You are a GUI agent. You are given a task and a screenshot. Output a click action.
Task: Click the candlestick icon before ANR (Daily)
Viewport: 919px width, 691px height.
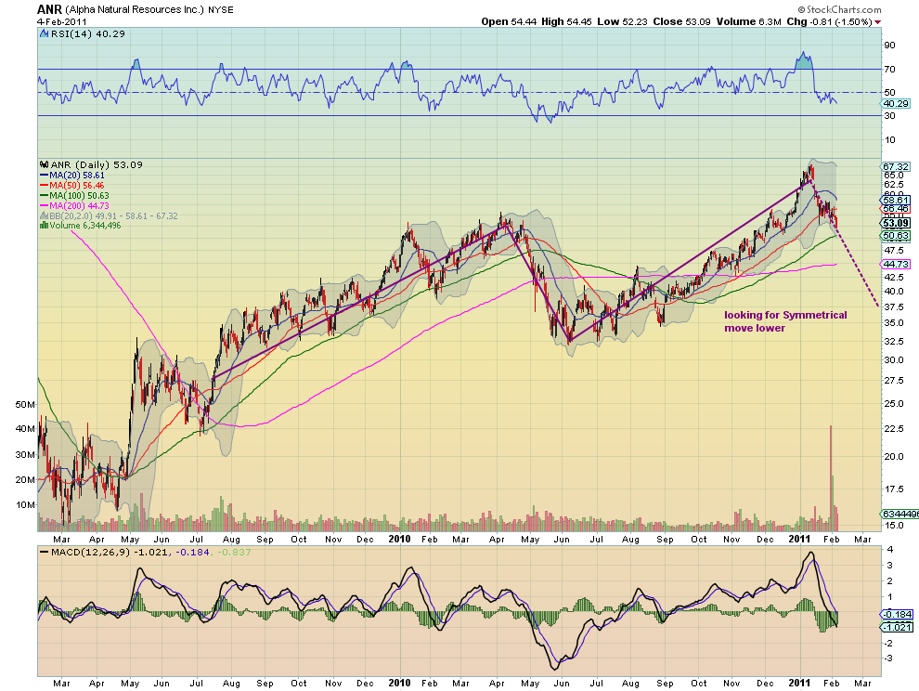coord(44,164)
